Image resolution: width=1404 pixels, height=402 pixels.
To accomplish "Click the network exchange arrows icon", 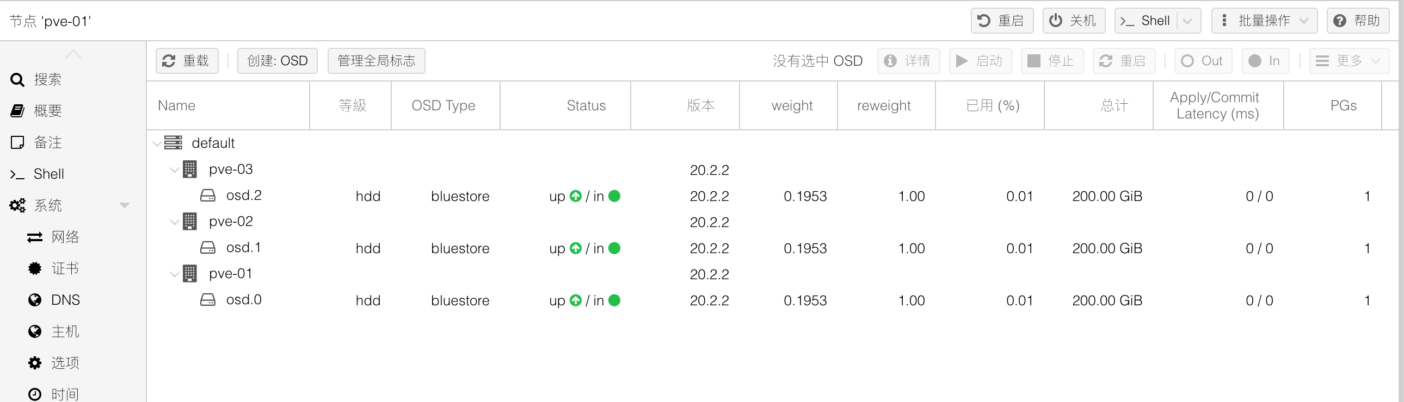I will tap(35, 237).
